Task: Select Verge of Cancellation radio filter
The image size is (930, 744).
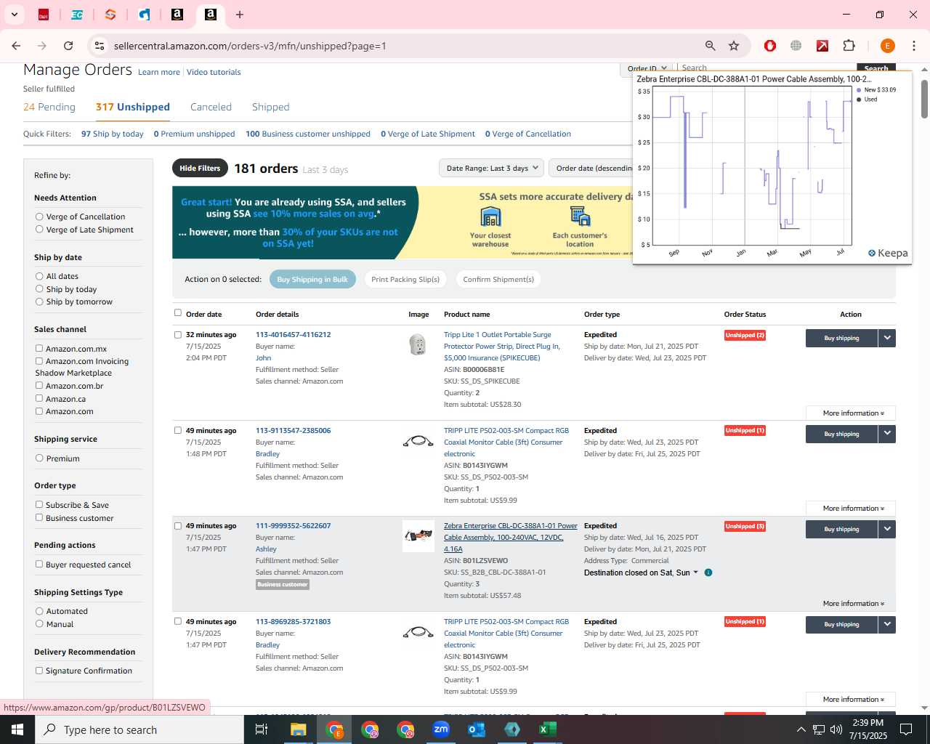Action: (39, 217)
